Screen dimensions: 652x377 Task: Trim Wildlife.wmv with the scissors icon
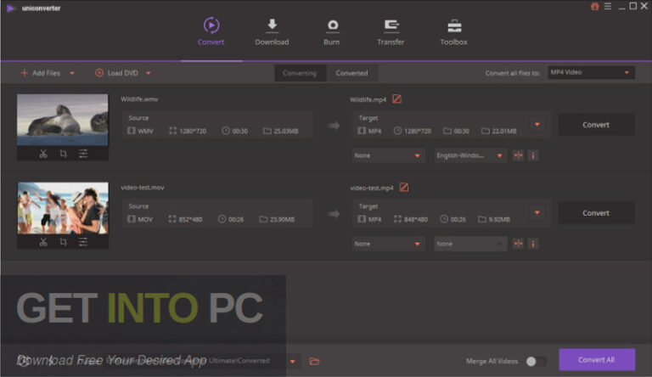point(43,154)
